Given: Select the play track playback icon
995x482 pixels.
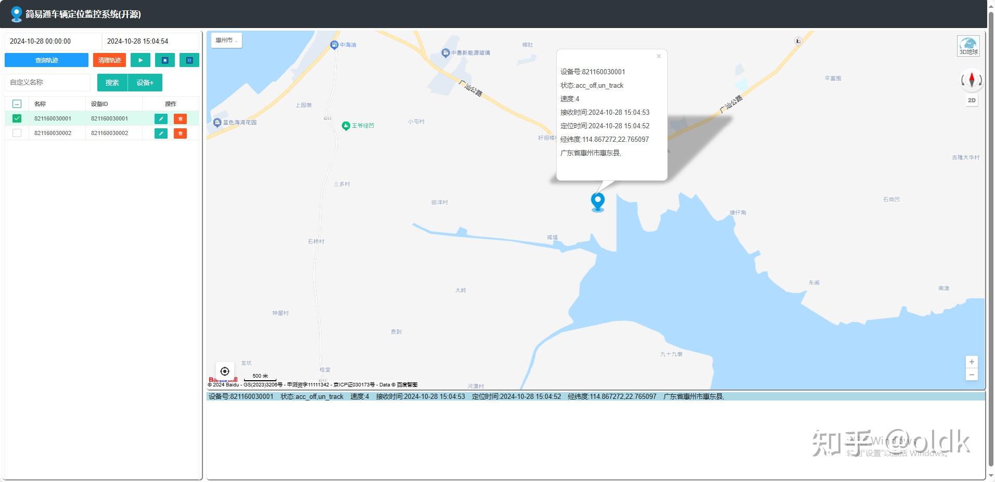Looking at the screenshot, I should pos(141,60).
